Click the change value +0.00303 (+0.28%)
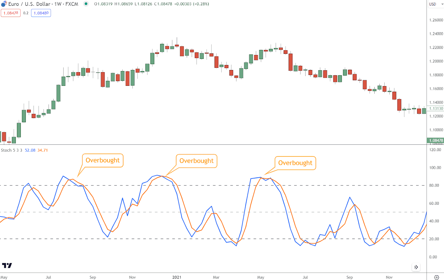Viewport: 444px width, 280px height. (191, 4)
